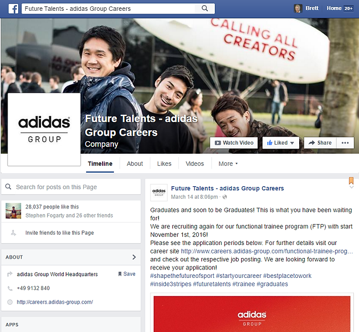Switch to the About tab
The image size is (359, 332).
(134, 163)
